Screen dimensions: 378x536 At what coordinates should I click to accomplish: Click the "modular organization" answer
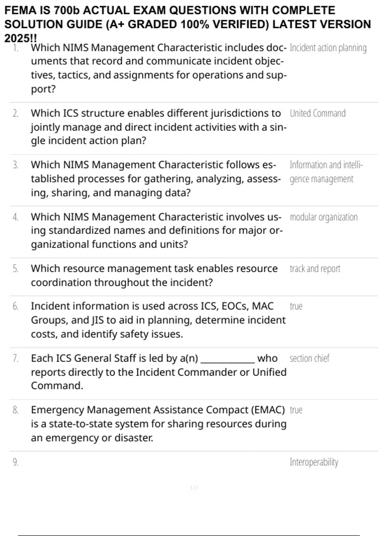324,217
